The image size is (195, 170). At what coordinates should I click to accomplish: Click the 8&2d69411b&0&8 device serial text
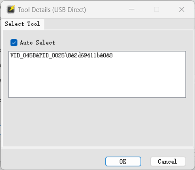point(90,55)
